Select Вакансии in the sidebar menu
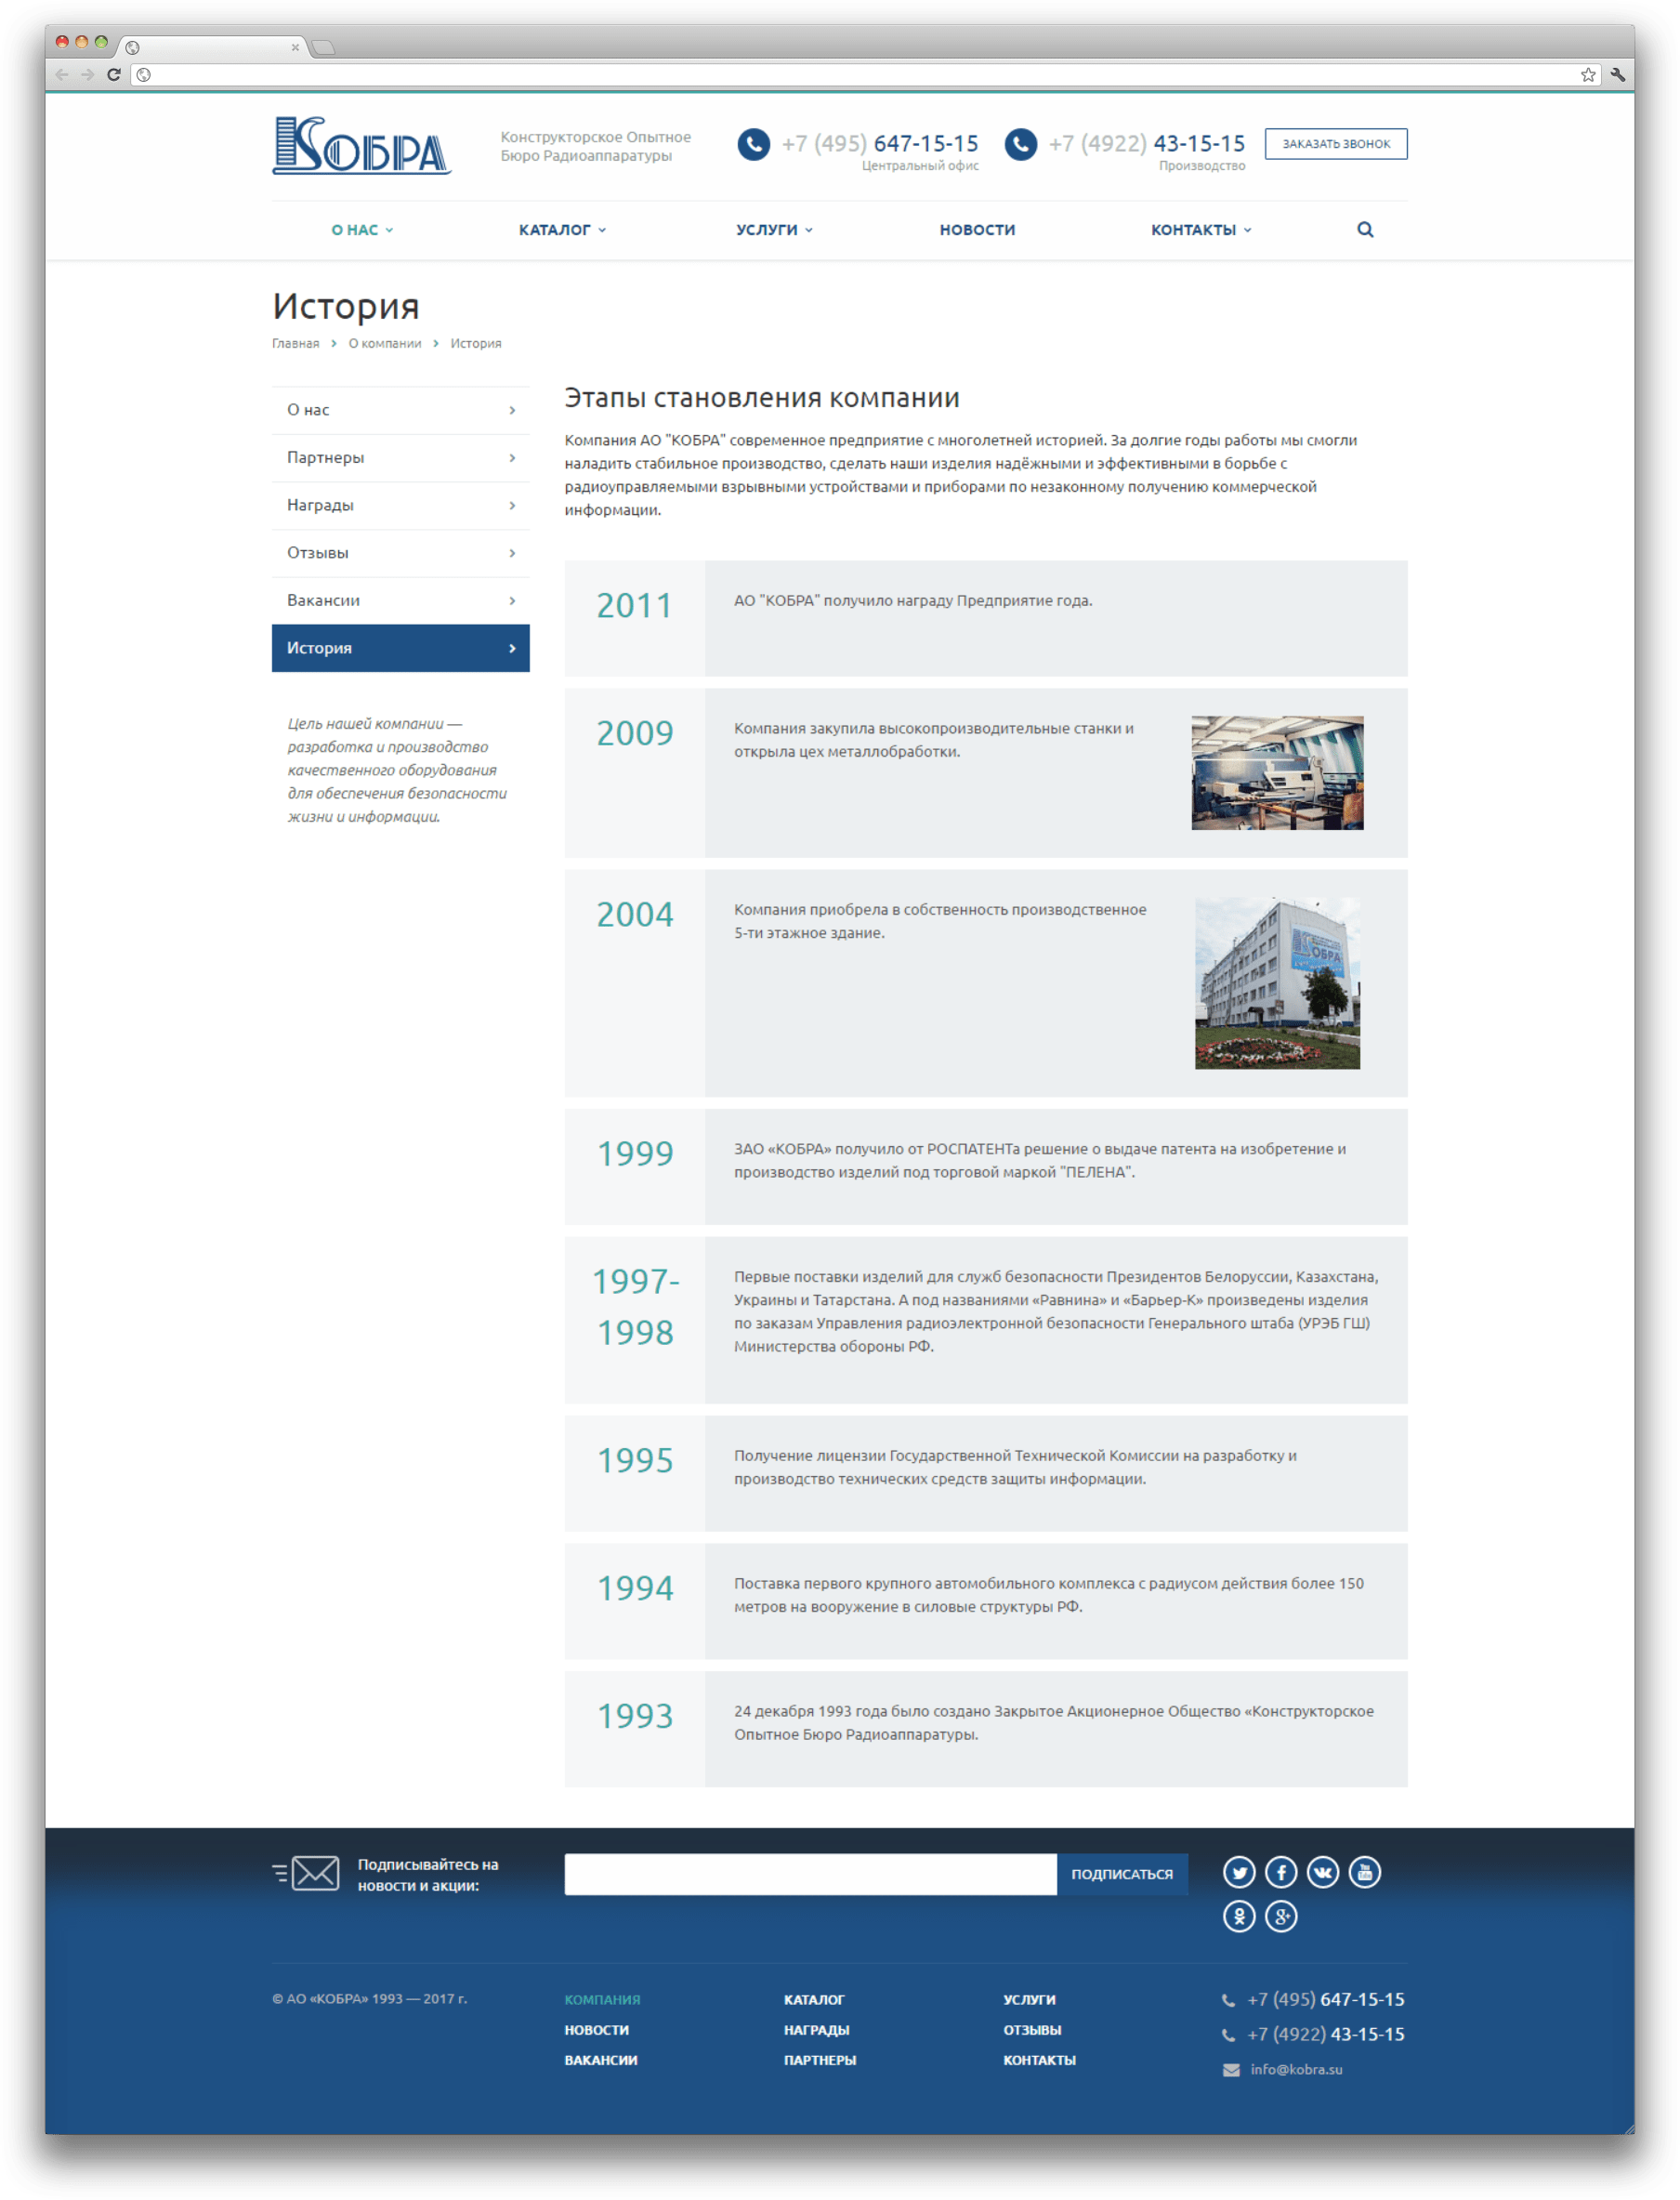This screenshot has height=2200, width=1680. point(401,601)
